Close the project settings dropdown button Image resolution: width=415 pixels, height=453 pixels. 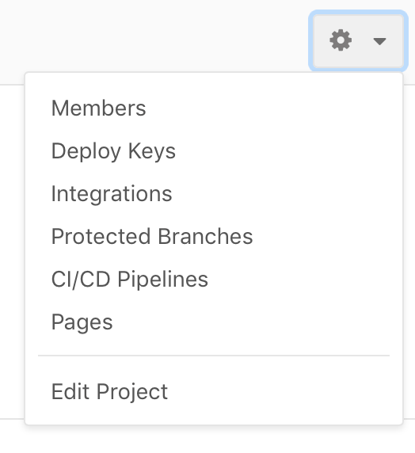[x=358, y=40]
